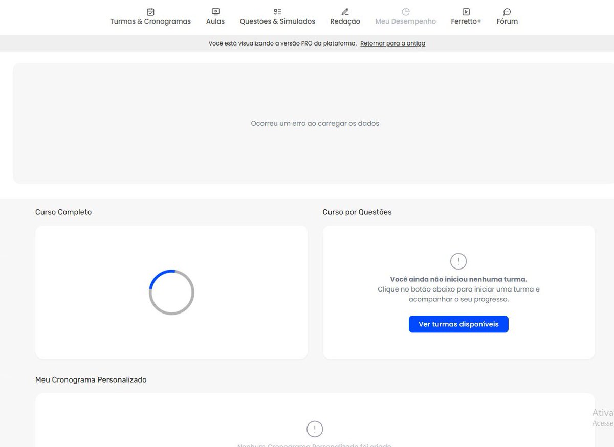Click the PRO version notice text
Viewport: 614px width, 447px height.
(282, 43)
